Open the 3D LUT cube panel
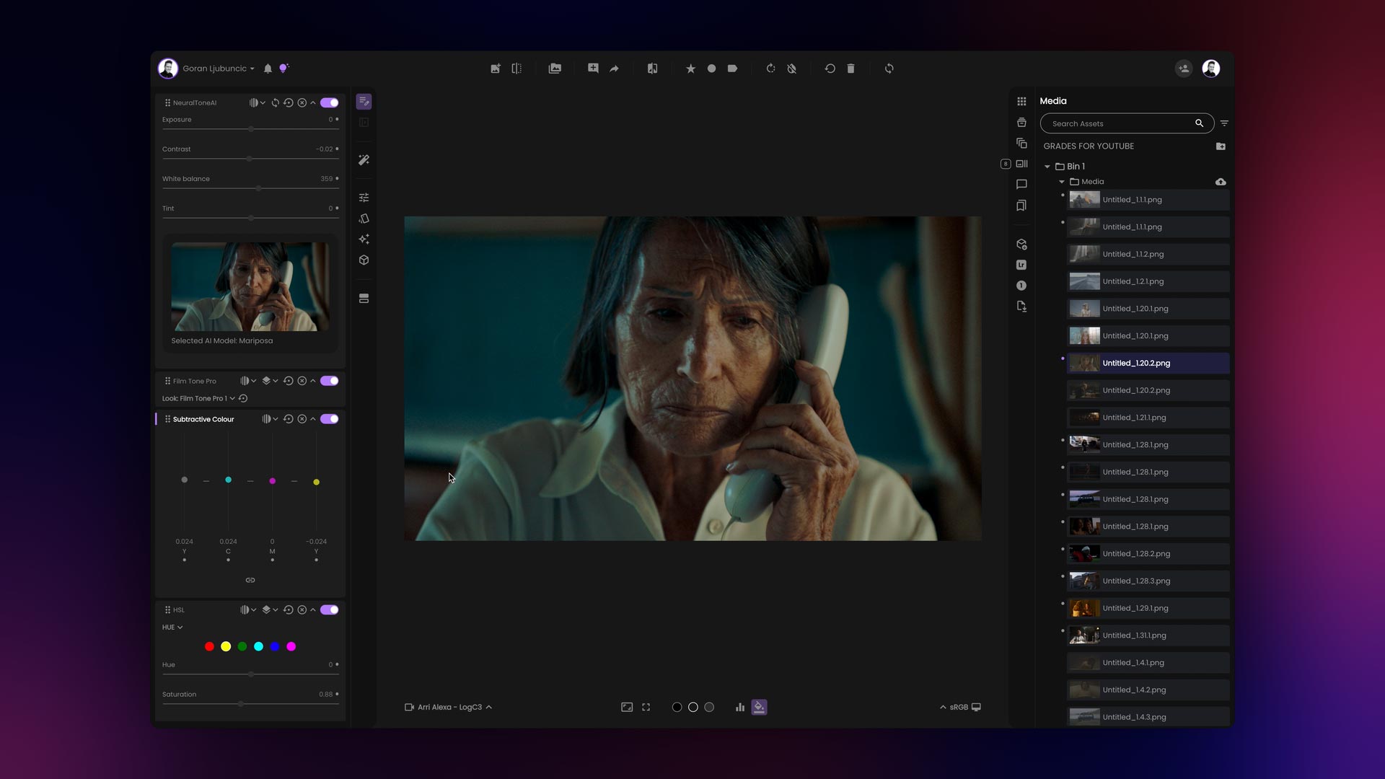 pos(364,260)
